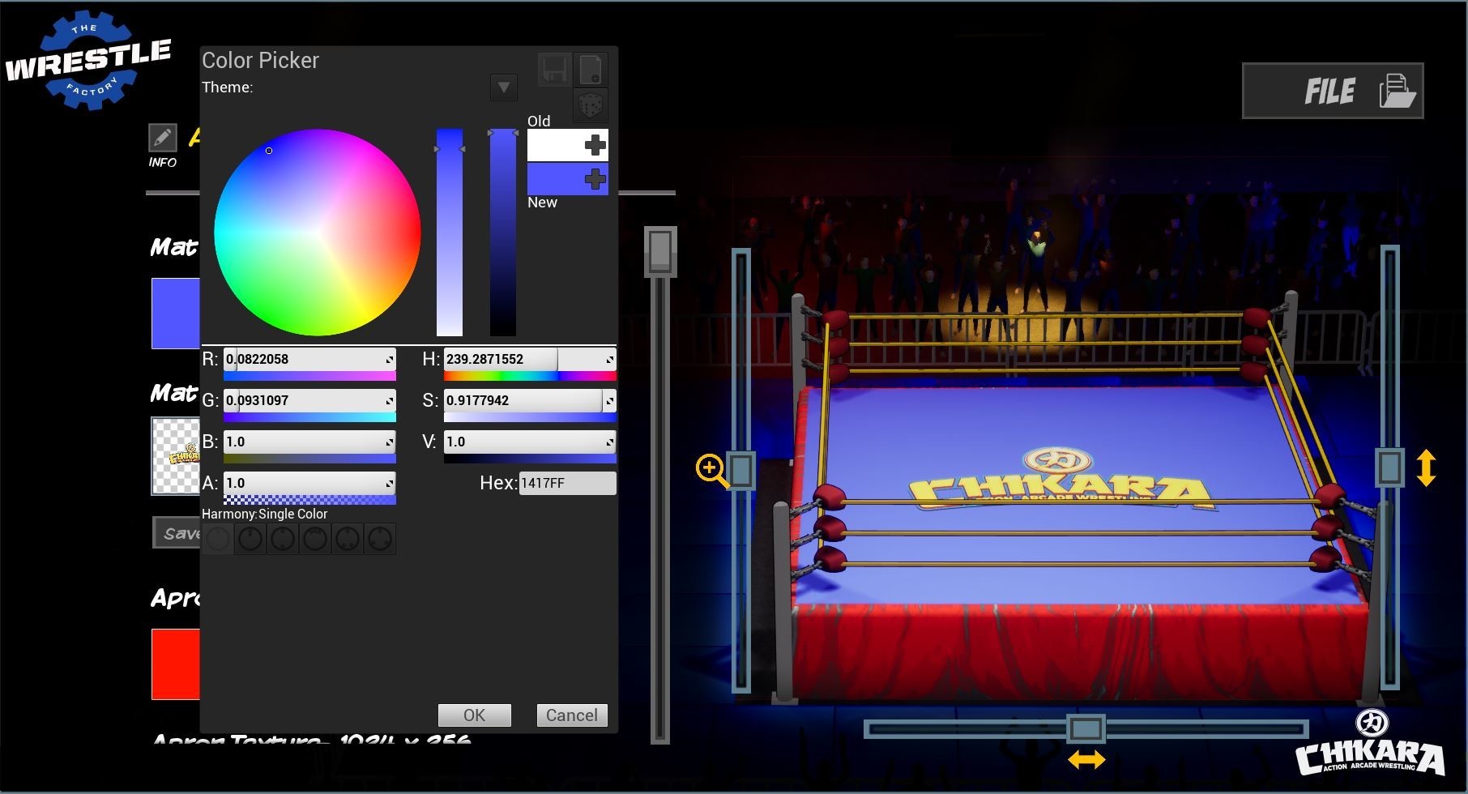Open the Theme dropdown arrow
Image resolution: width=1468 pixels, height=794 pixels.
[x=504, y=87]
